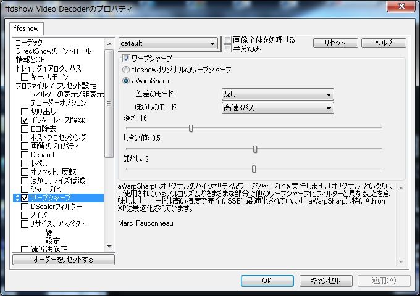
Task: Click the オーダーをリセットする button
Action: coord(64,260)
